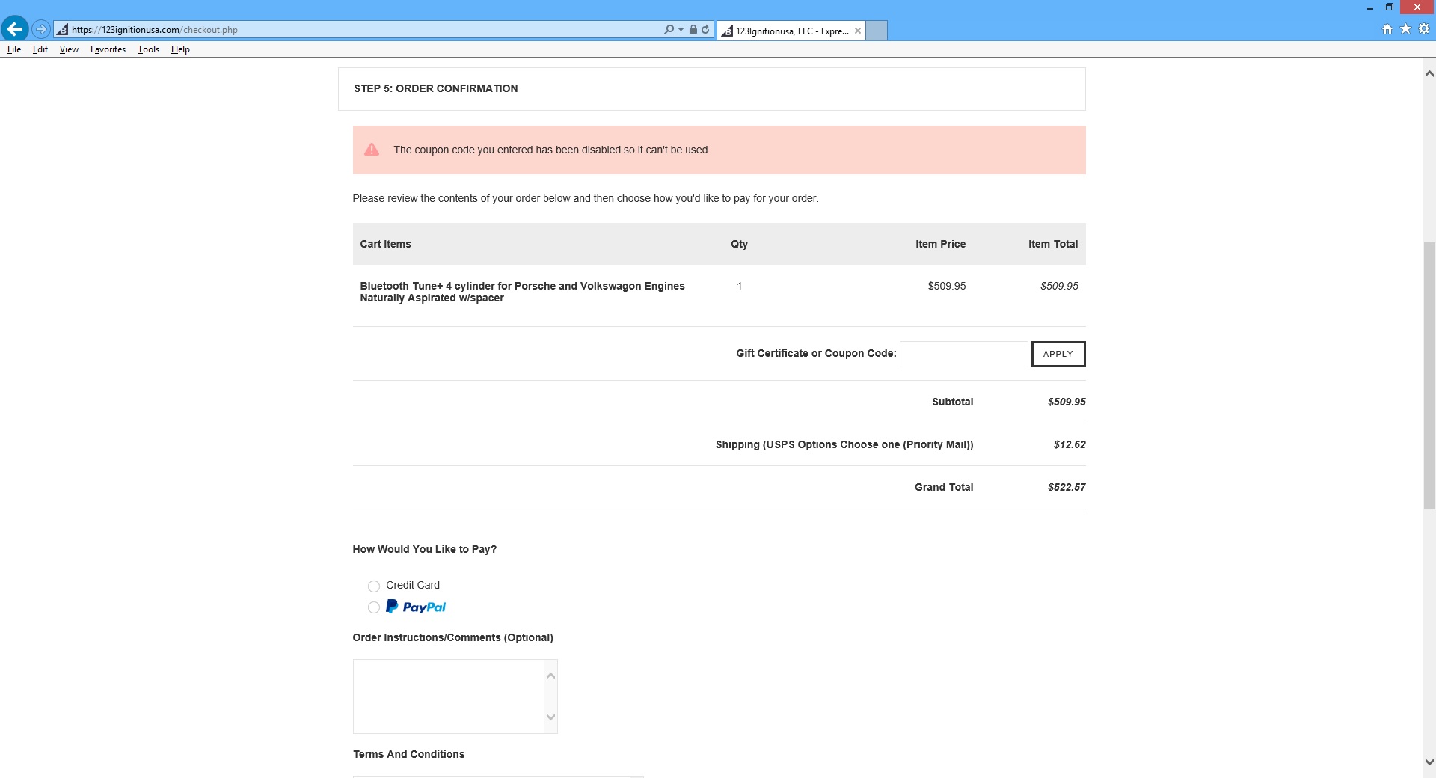Open the Tools menu
Image resolution: width=1436 pixels, height=778 pixels.
[x=148, y=49]
